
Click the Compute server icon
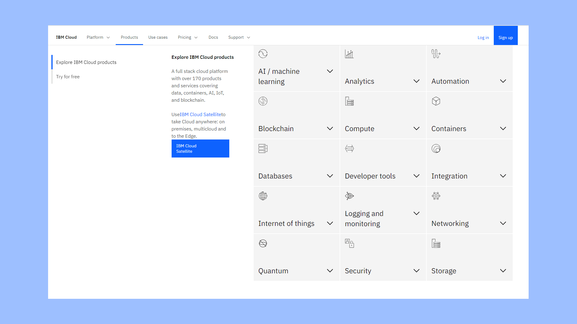[x=349, y=101]
